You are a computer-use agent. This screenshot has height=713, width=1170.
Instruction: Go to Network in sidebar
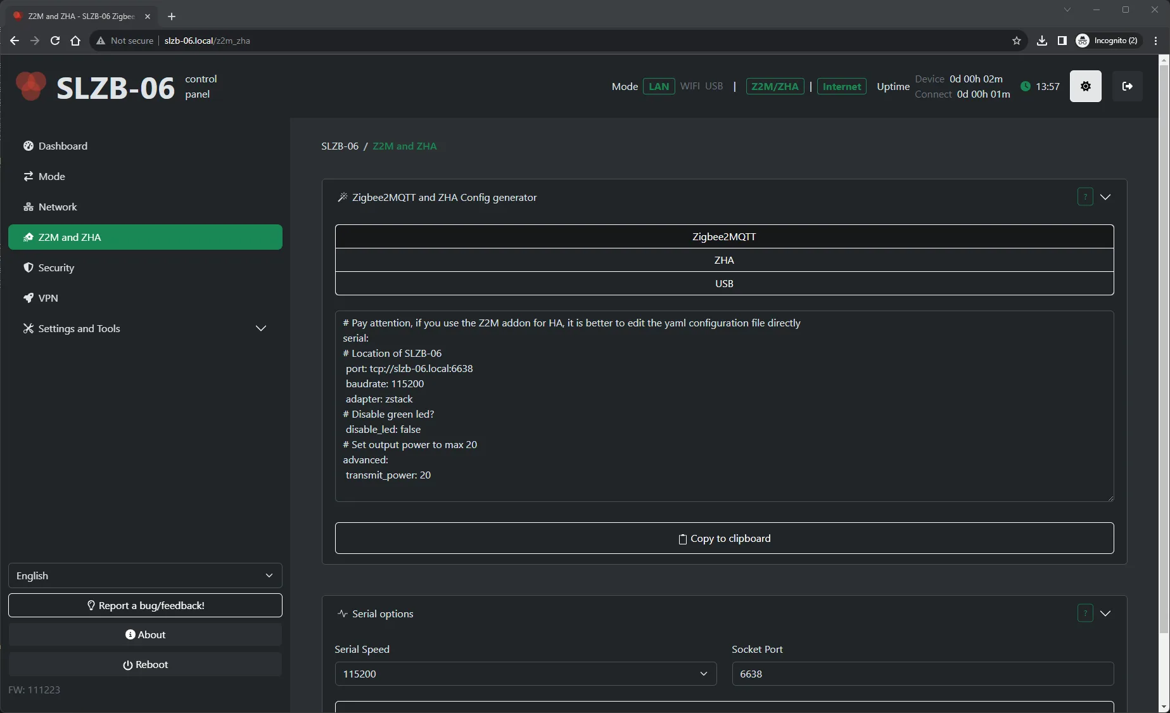tap(58, 207)
